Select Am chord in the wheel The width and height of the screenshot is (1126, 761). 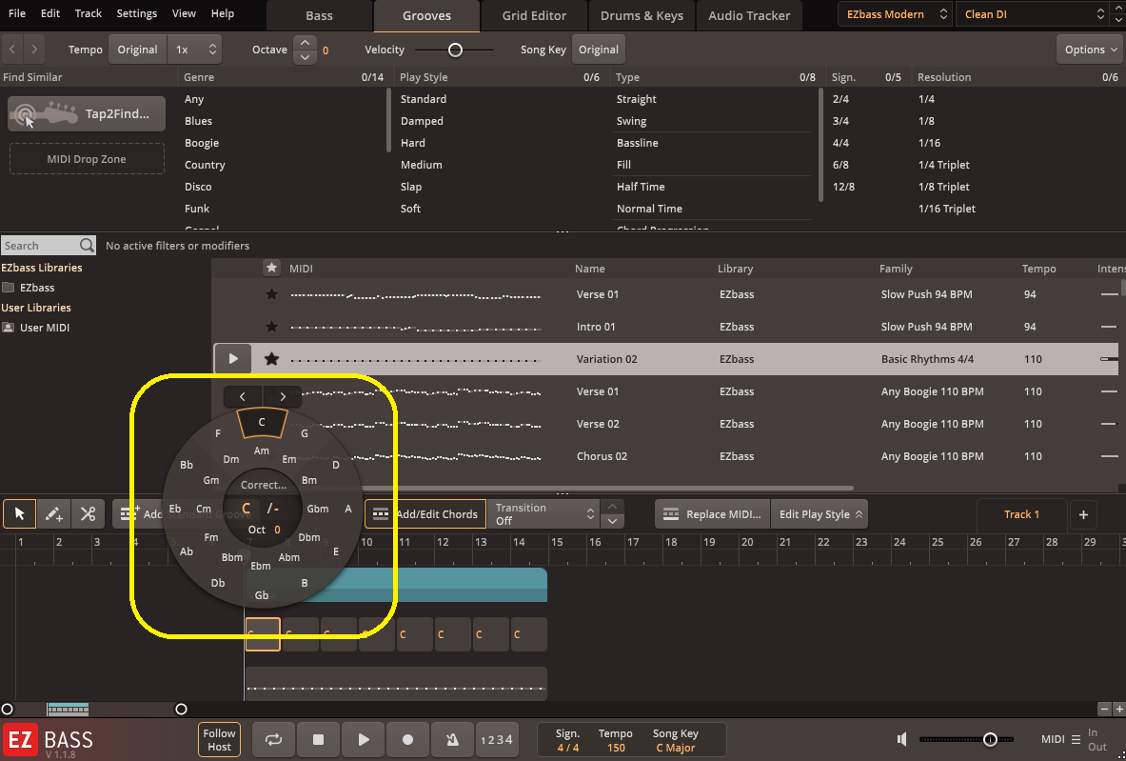(262, 451)
